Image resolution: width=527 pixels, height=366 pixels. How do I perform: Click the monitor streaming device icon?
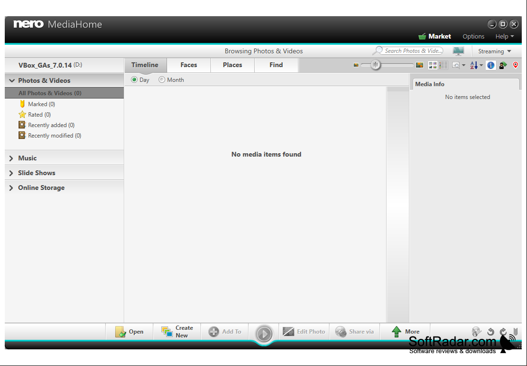(458, 51)
